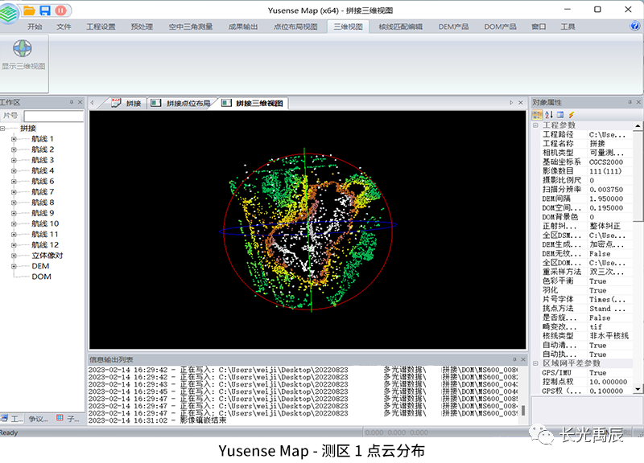644x463 pixels.
Task: Pin the 工作区 panel with pushpin
Action: coord(71,102)
